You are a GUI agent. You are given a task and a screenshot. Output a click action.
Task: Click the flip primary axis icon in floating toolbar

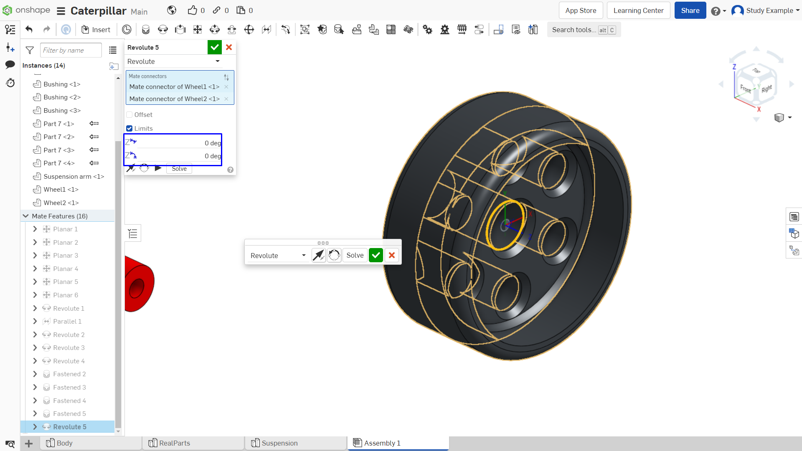[319, 255]
